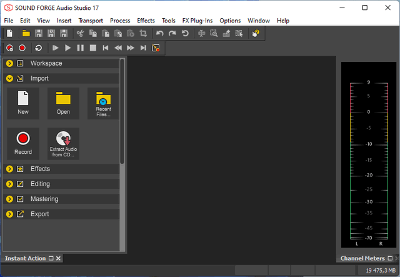
Task: Click the Crop icon in the toolbar
Action: click(x=142, y=33)
